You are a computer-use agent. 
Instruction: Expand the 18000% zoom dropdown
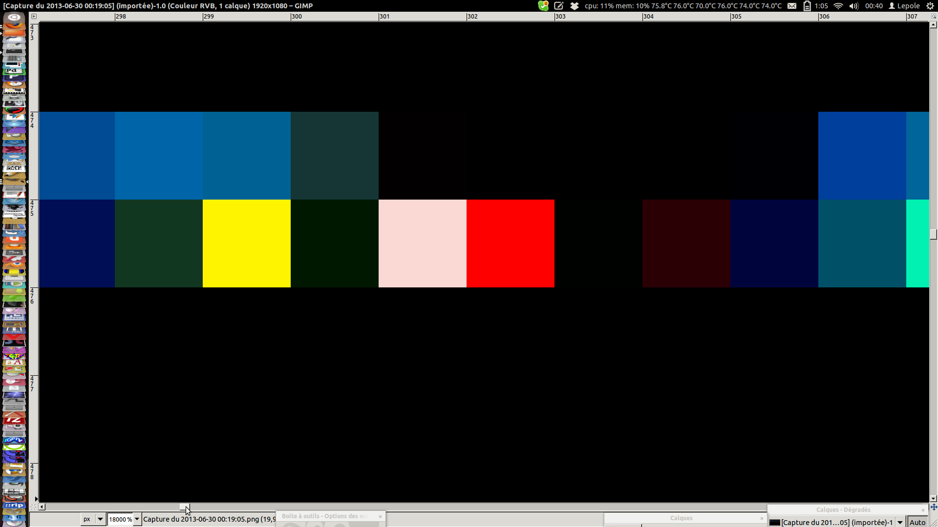point(137,519)
